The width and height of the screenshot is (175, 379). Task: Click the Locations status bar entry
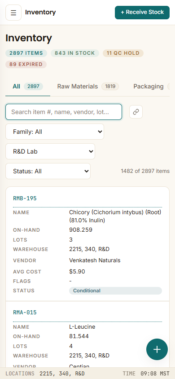(45, 374)
